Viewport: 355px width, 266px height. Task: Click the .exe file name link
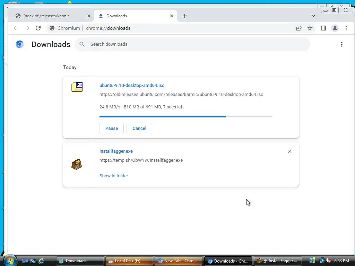(116, 151)
